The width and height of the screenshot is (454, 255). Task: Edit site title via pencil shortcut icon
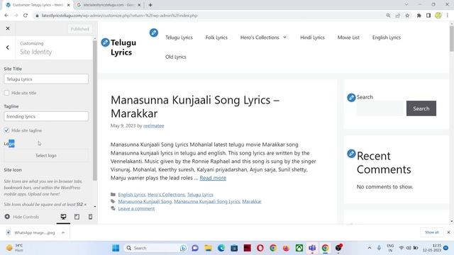(x=105, y=42)
